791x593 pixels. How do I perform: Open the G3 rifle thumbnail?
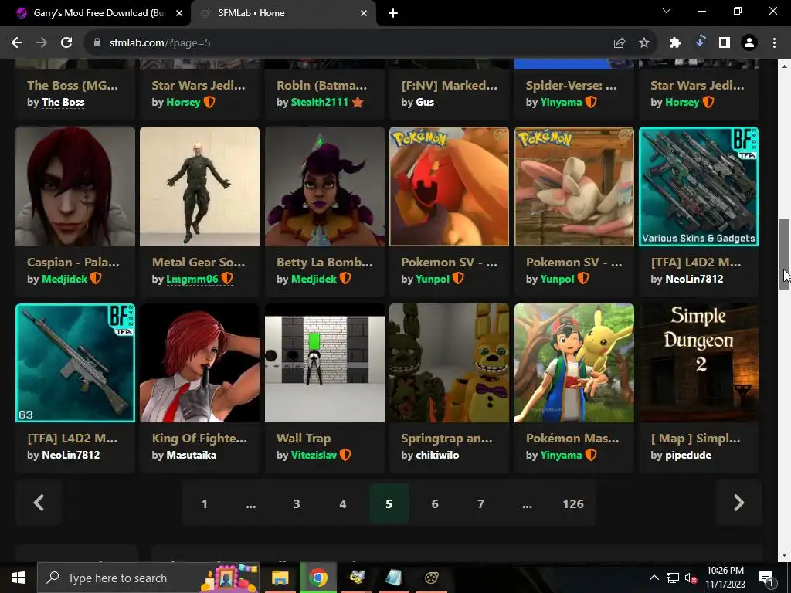click(75, 363)
